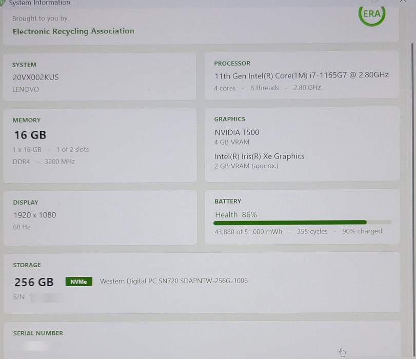Select the system model 20VX002KUS
This screenshot has width=416, height=359.
tap(35, 77)
